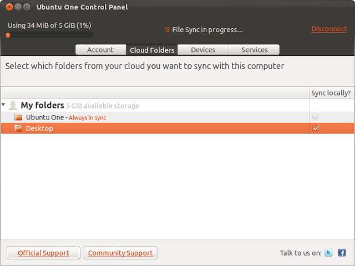Click the file sync arrows status icon
Viewport: 355px width, 266px height.
167,29
